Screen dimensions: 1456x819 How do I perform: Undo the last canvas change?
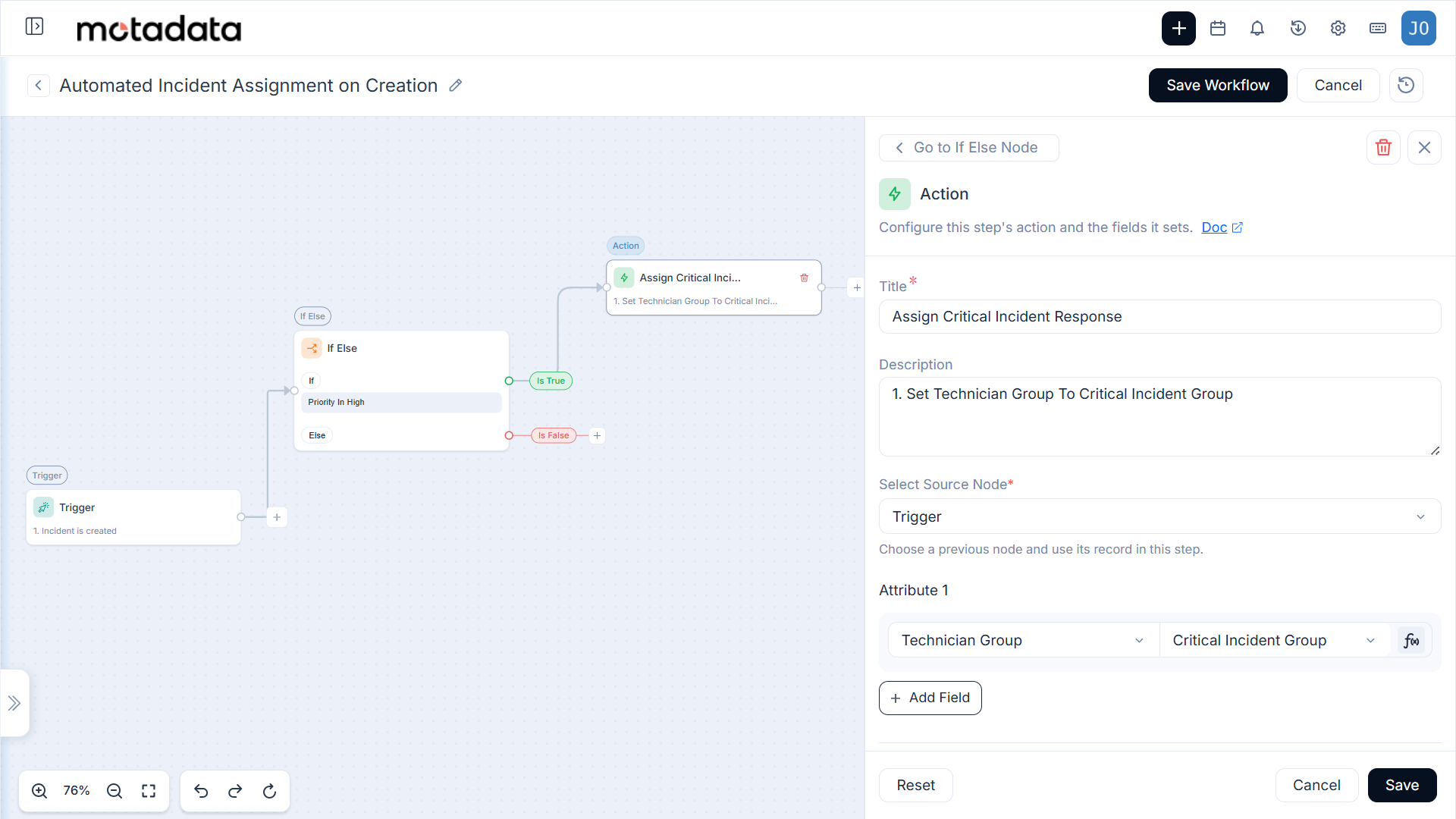tap(201, 791)
